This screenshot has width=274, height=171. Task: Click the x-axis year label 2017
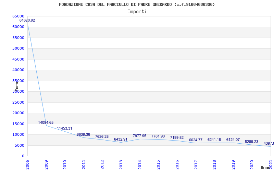pyautogui.click(x=196, y=165)
